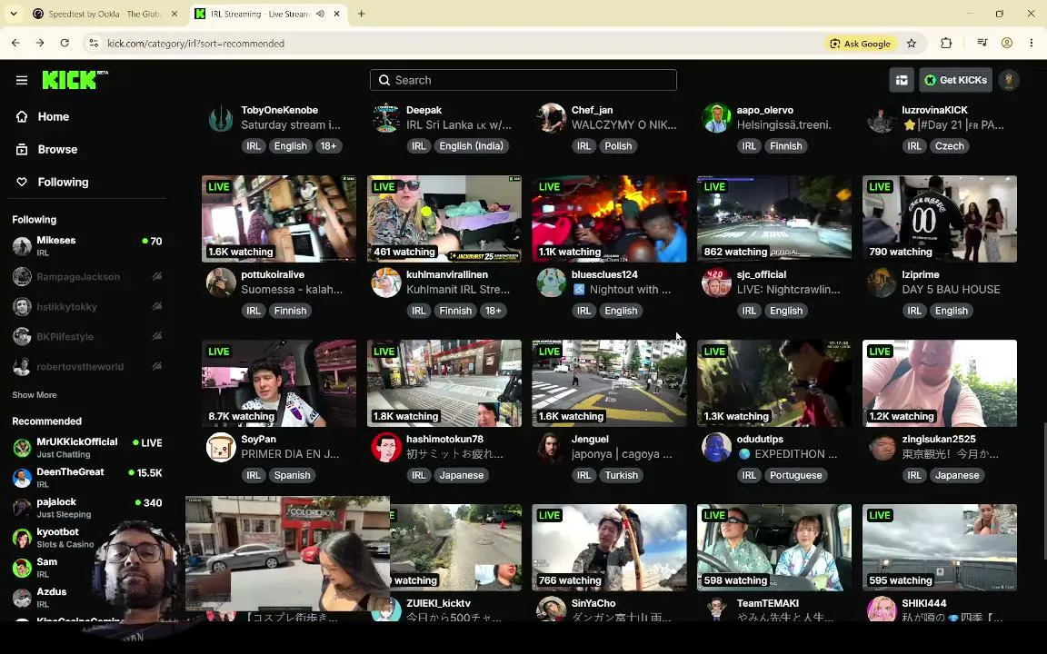Screen dimensions: 1047x654
Task: Click SHIKI444's avatar icon
Action: tap(882, 609)
